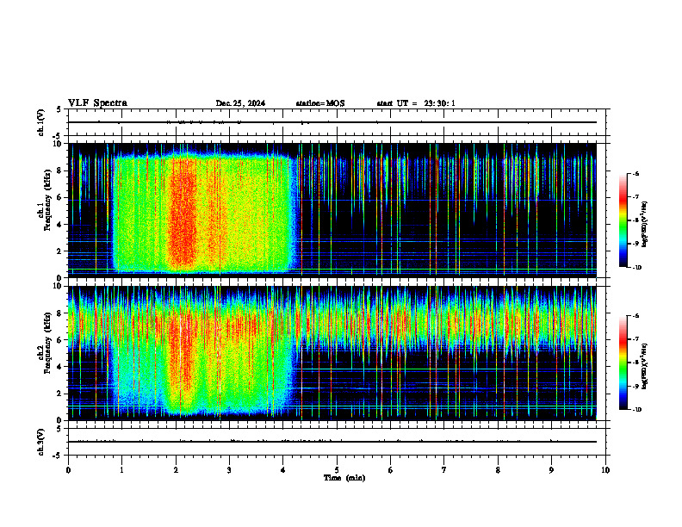Click the time axis tick label "3"
The height and width of the screenshot is (527, 682).
click(x=229, y=470)
